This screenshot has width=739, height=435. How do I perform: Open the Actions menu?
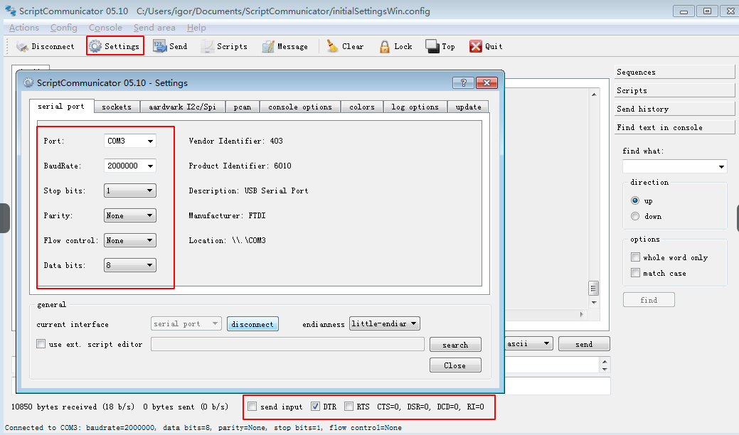(x=23, y=27)
